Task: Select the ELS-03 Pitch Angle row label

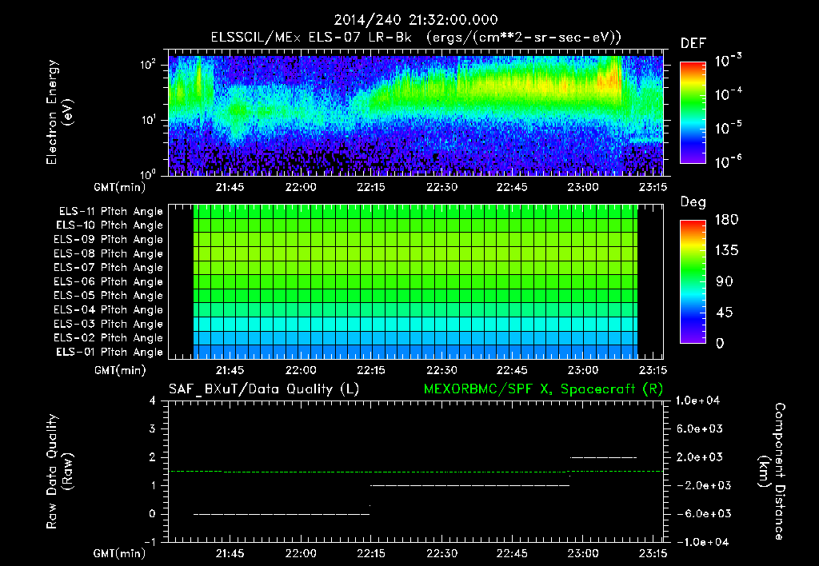Action: click(x=109, y=325)
